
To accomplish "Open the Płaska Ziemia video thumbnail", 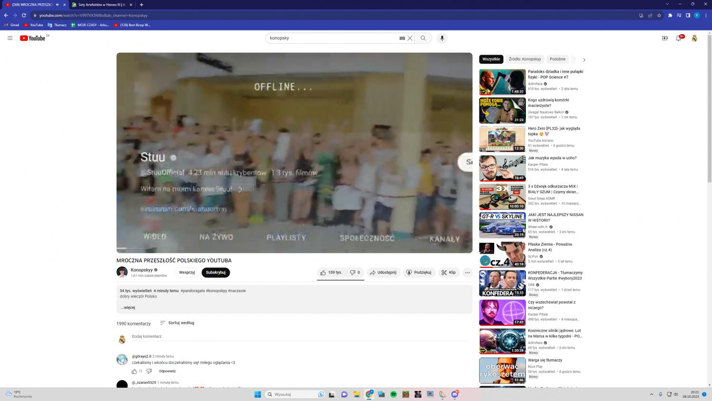I will (502, 255).
